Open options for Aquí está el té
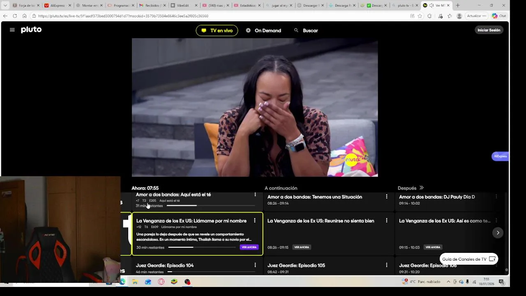Image resolution: width=526 pixels, height=296 pixels. (255, 194)
